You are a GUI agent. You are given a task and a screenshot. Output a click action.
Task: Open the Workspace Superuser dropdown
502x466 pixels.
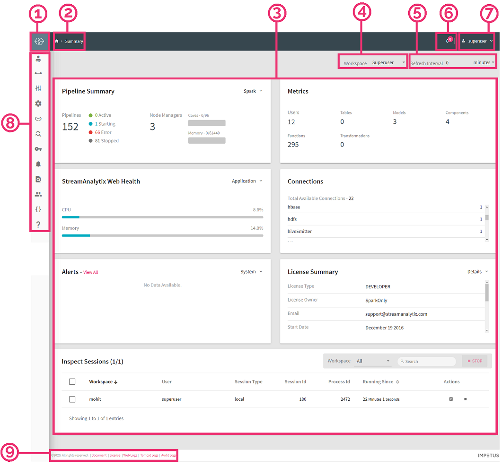click(x=388, y=63)
